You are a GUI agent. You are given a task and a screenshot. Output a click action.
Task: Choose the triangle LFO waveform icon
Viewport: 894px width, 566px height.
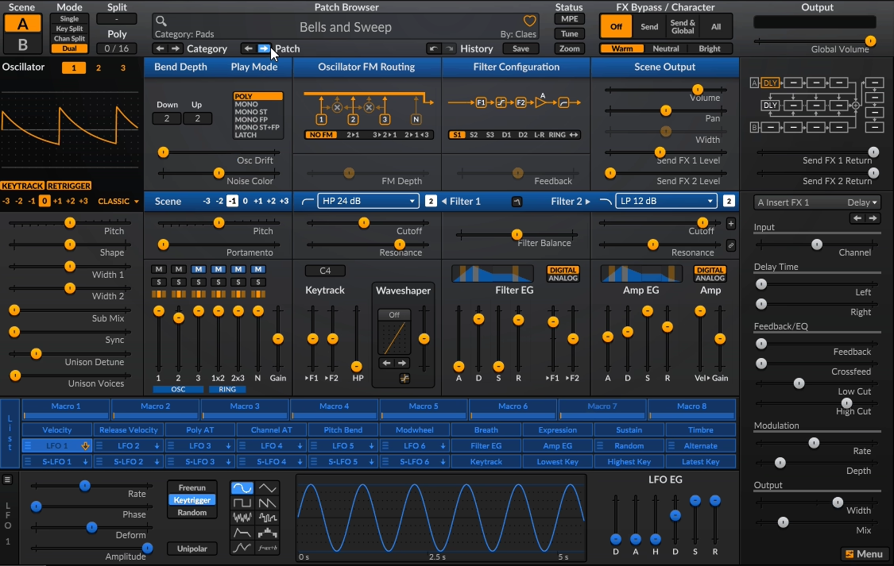[268, 488]
